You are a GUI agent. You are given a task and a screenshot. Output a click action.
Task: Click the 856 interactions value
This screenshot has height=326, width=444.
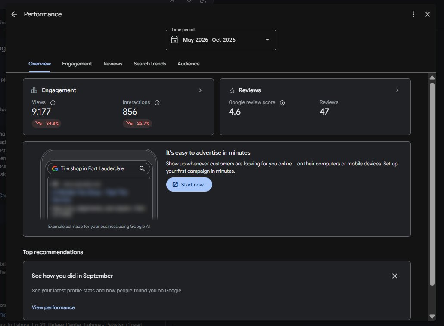(130, 112)
